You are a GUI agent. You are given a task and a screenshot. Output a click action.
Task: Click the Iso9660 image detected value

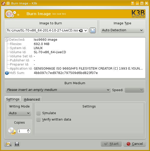(46, 40)
